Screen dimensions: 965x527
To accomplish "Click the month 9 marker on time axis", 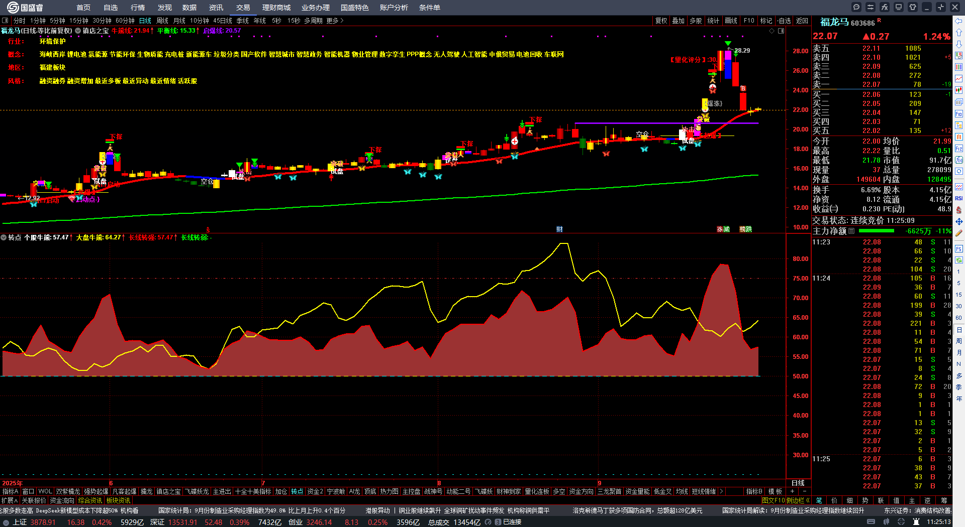I will pos(599,483).
